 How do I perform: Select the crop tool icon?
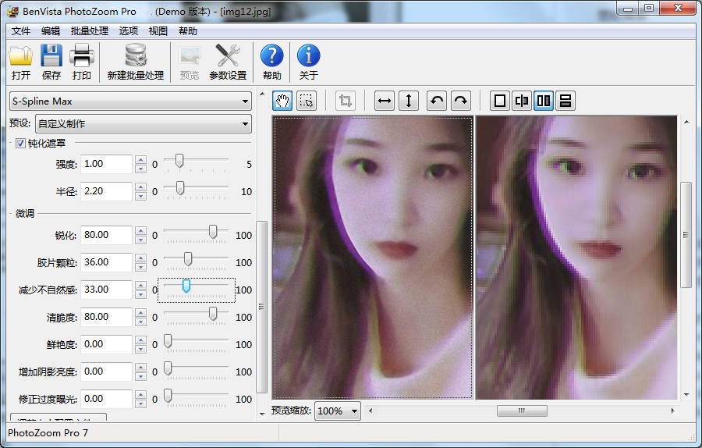pyautogui.click(x=346, y=101)
